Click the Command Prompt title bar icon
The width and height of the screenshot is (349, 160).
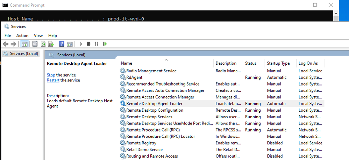click(x=5, y=5)
